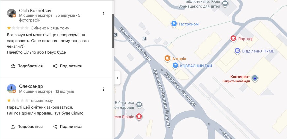Select the Континент location pin
The height and width of the screenshot is (139, 287).
pos(255,78)
